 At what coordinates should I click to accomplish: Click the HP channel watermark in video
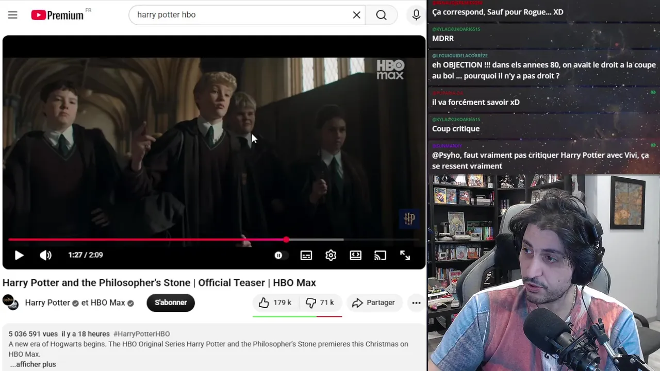tap(409, 218)
